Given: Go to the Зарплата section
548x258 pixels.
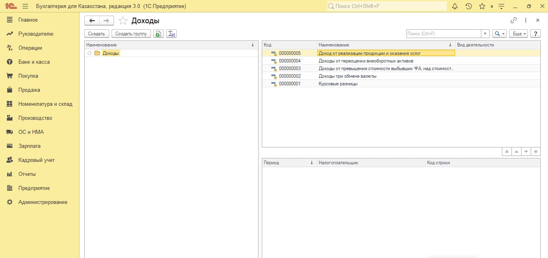Looking at the screenshot, I should point(29,146).
